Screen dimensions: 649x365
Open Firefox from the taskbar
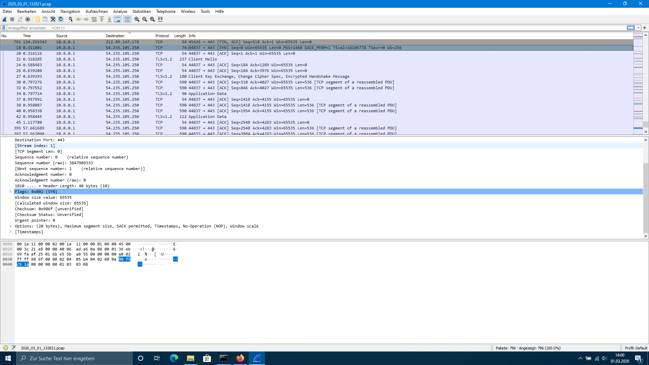[240, 358]
